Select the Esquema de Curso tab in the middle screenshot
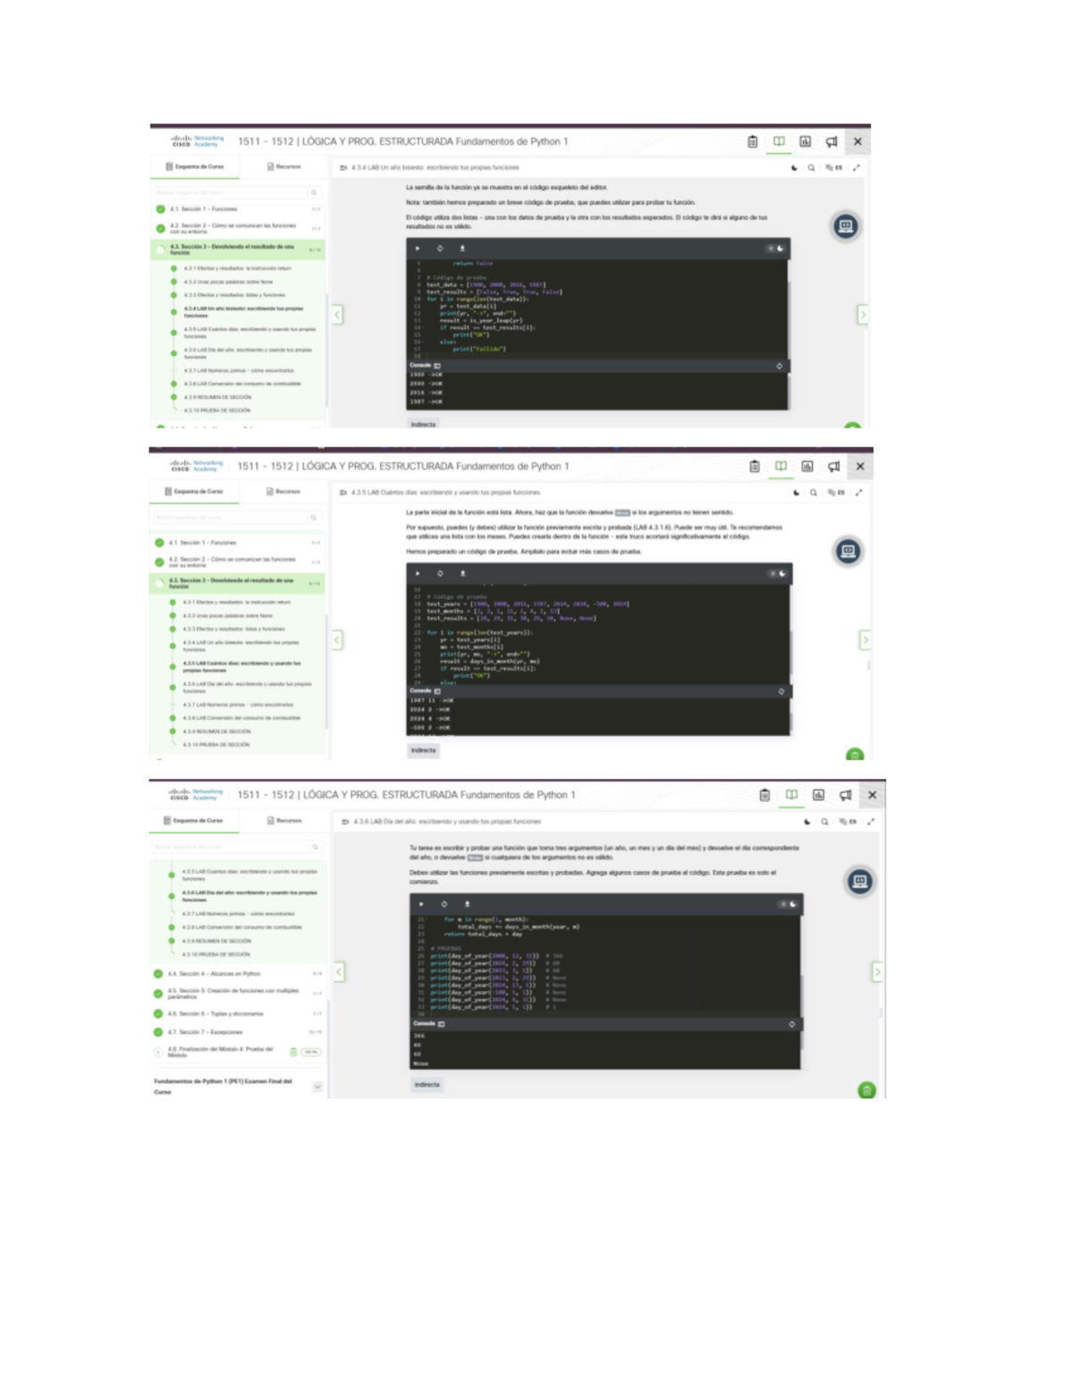 point(194,491)
